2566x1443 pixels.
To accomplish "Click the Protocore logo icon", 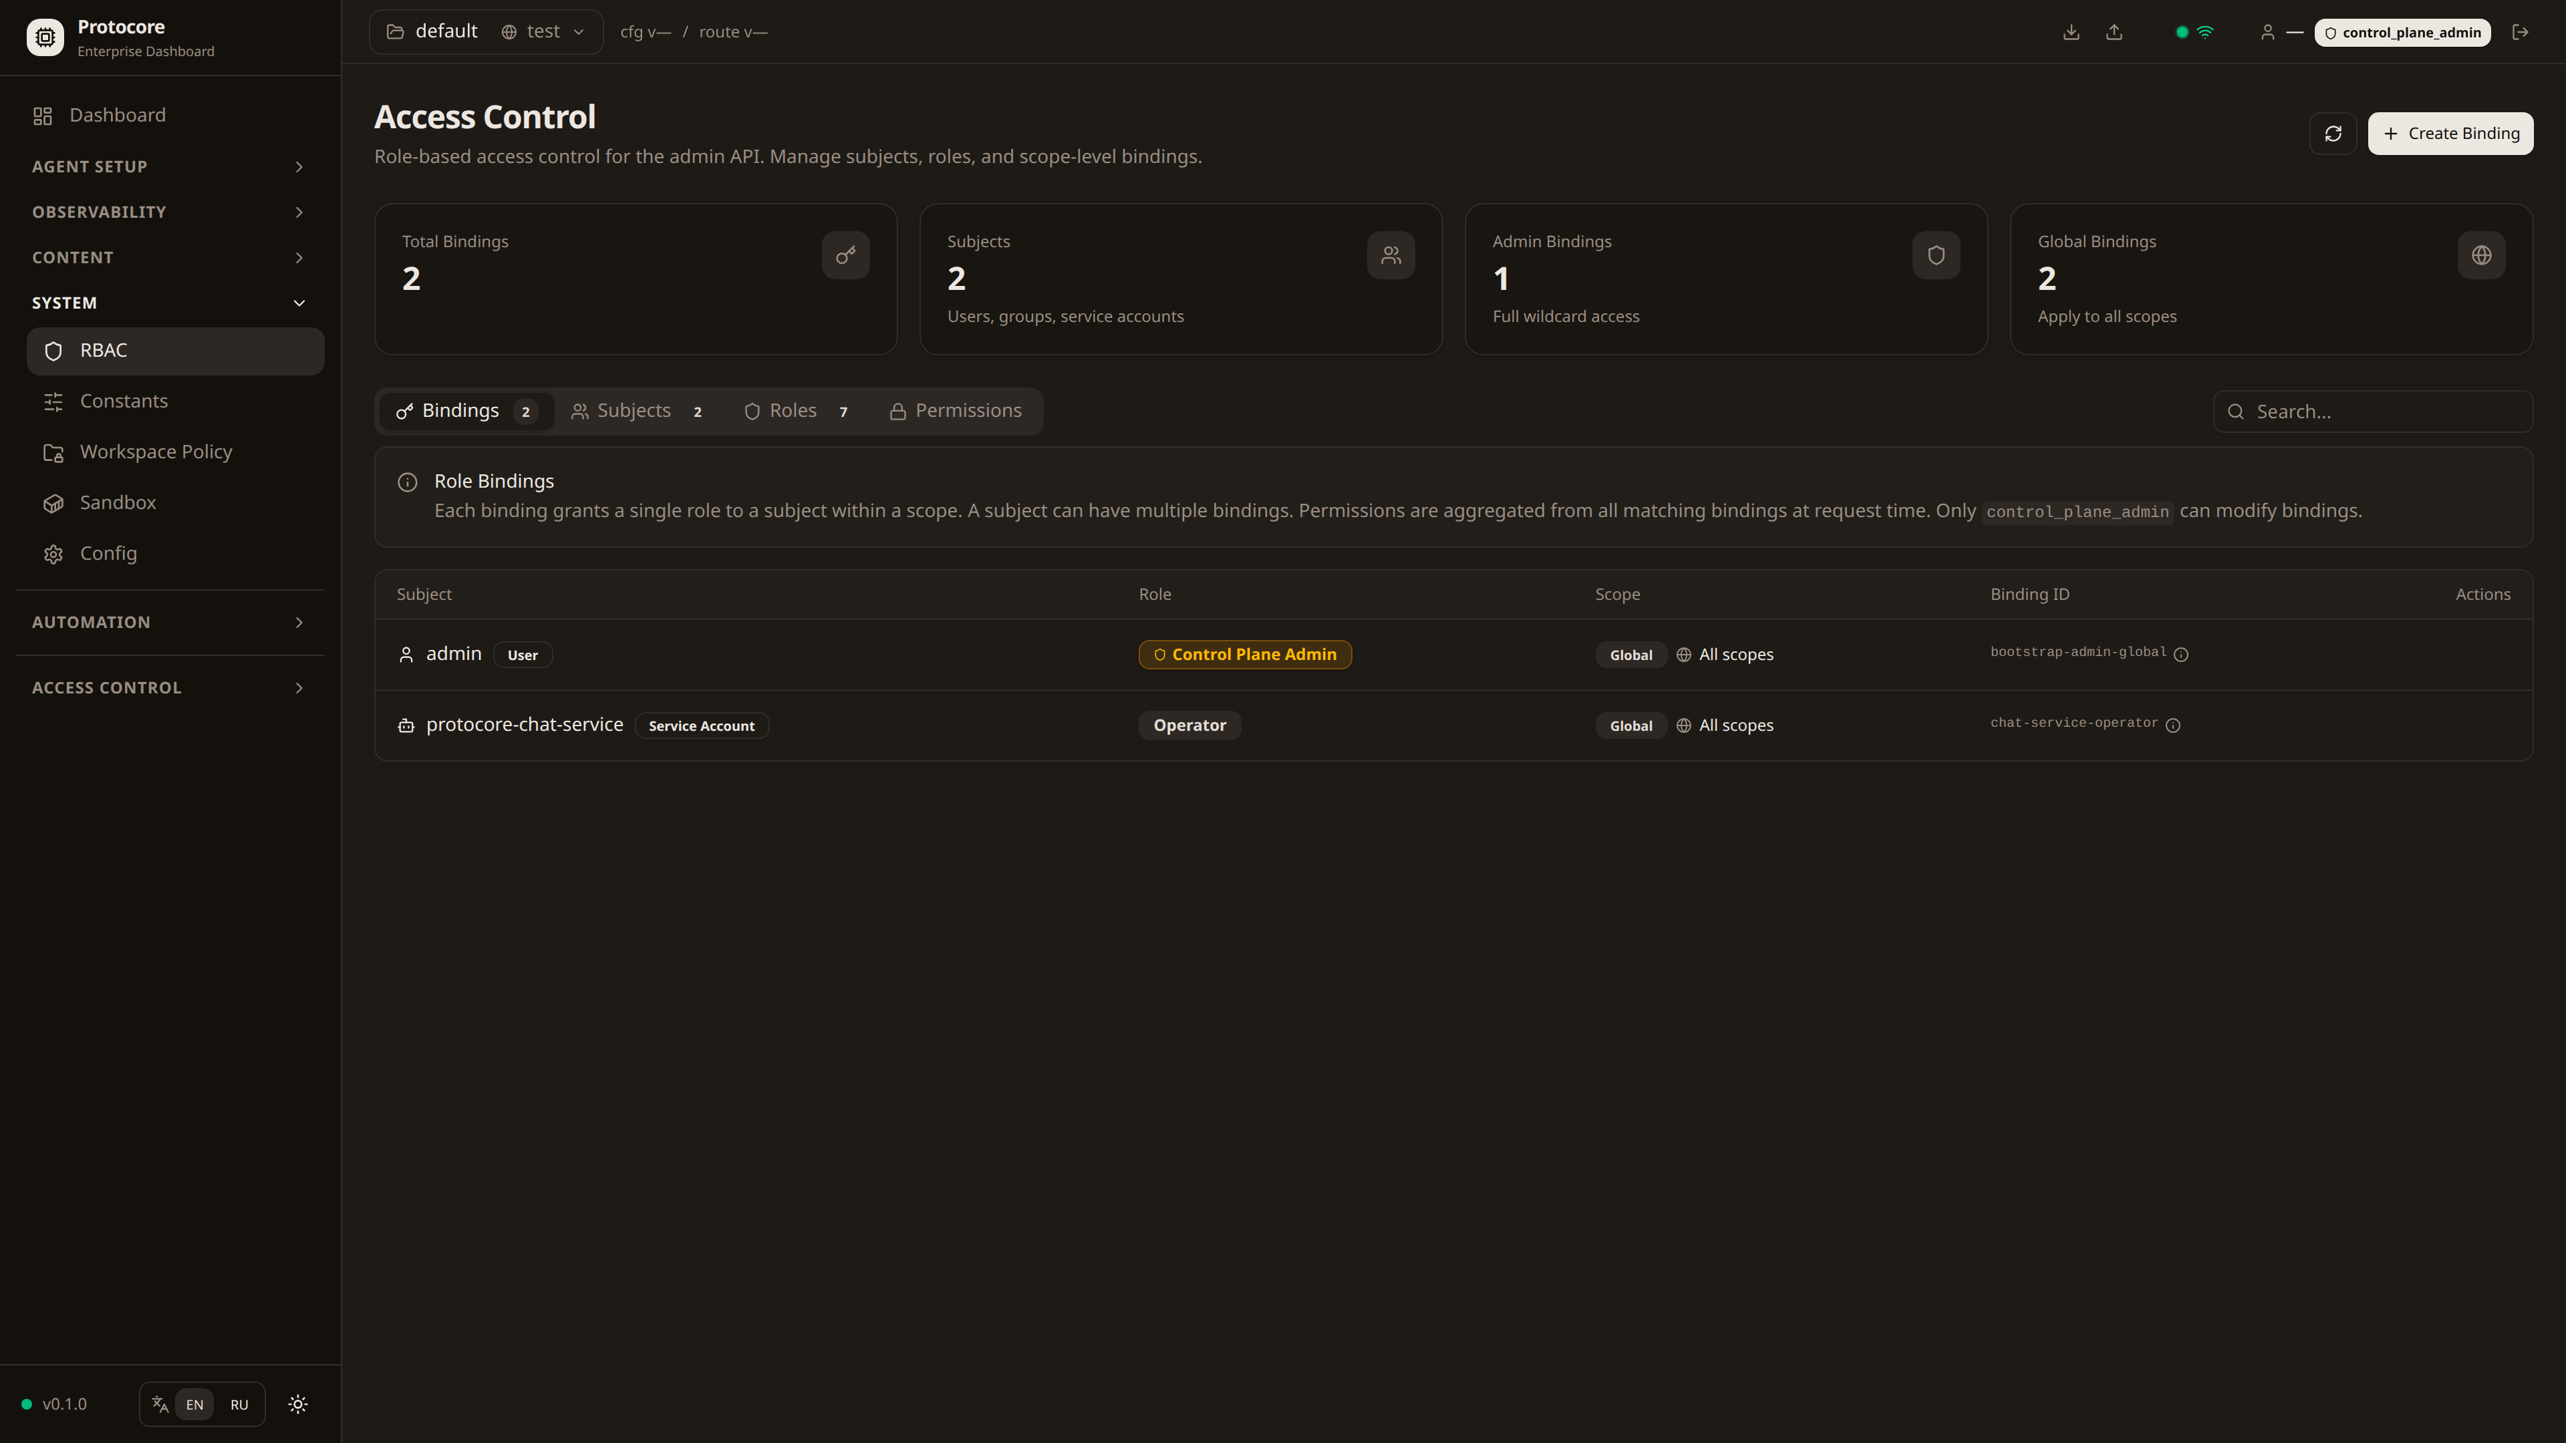I will pos(45,38).
